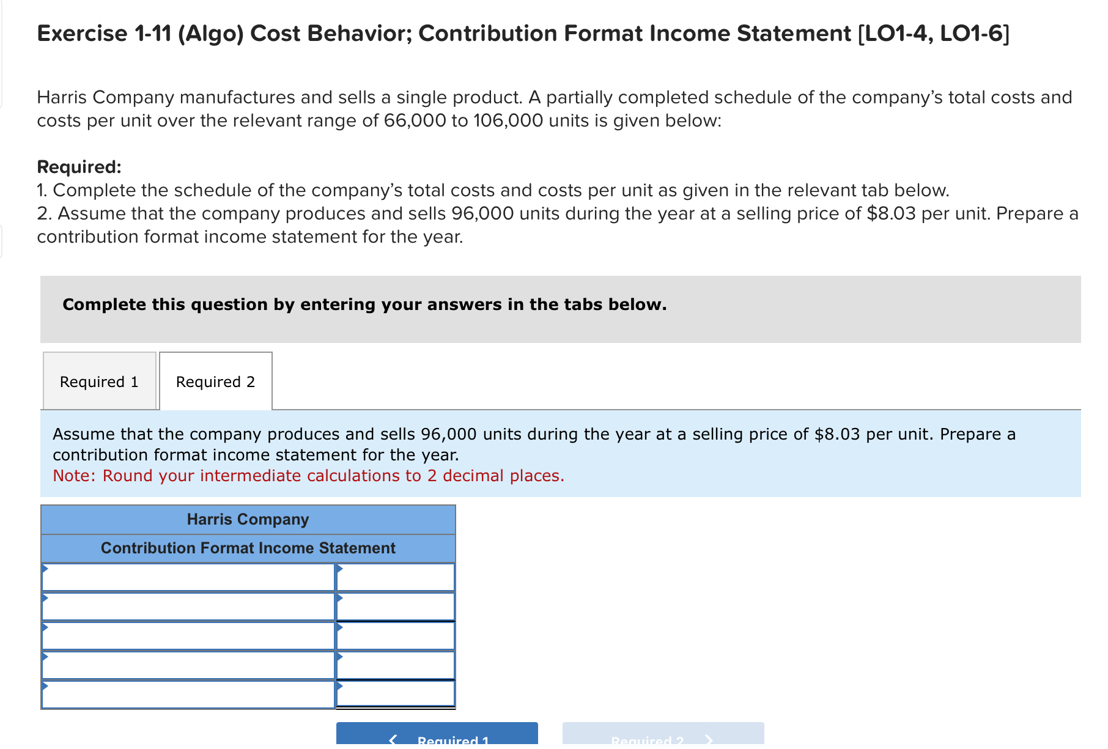Click the third amount cell triangle marker
The image size is (1108, 749).
340,628
